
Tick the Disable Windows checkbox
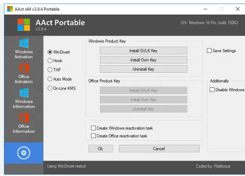point(212,90)
